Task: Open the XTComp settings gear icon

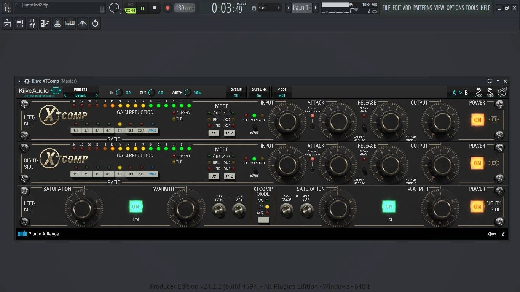Action: (x=502, y=92)
